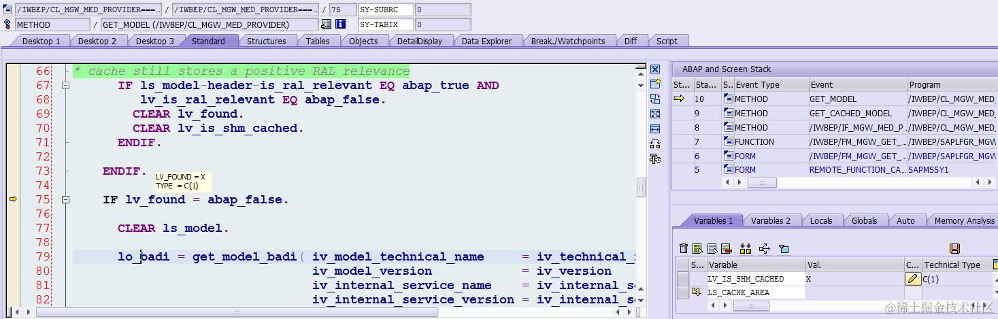Click the replace tool icon in the side strip

[655, 99]
